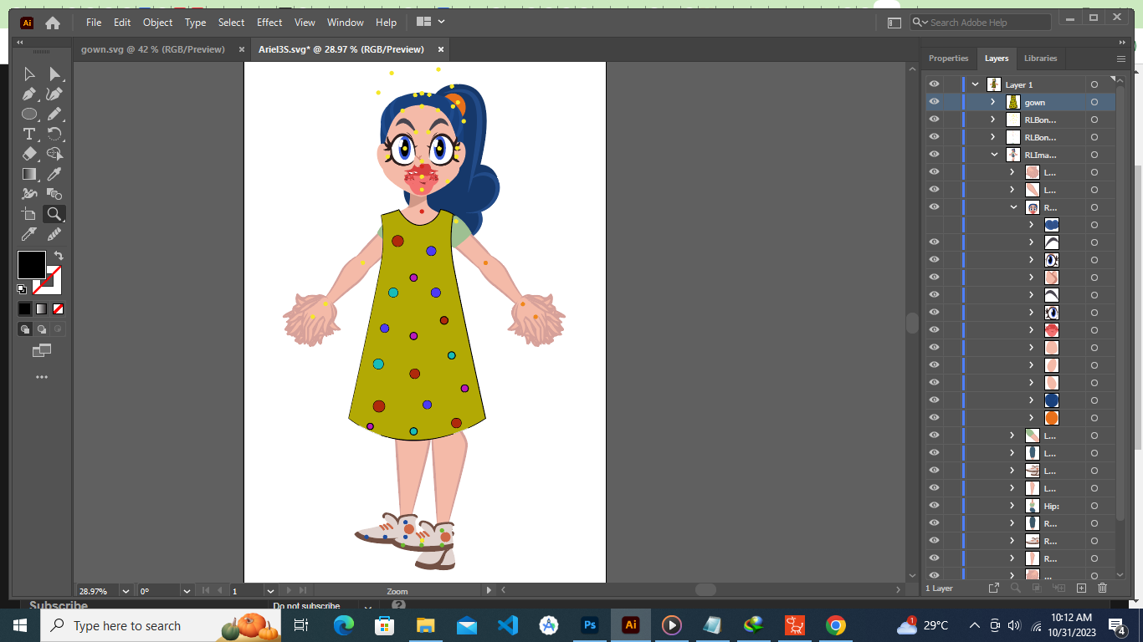Click Layer 1 target circle
Image resolution: width=1143 pixels, height=642 pixels.
click(1094, 84)
